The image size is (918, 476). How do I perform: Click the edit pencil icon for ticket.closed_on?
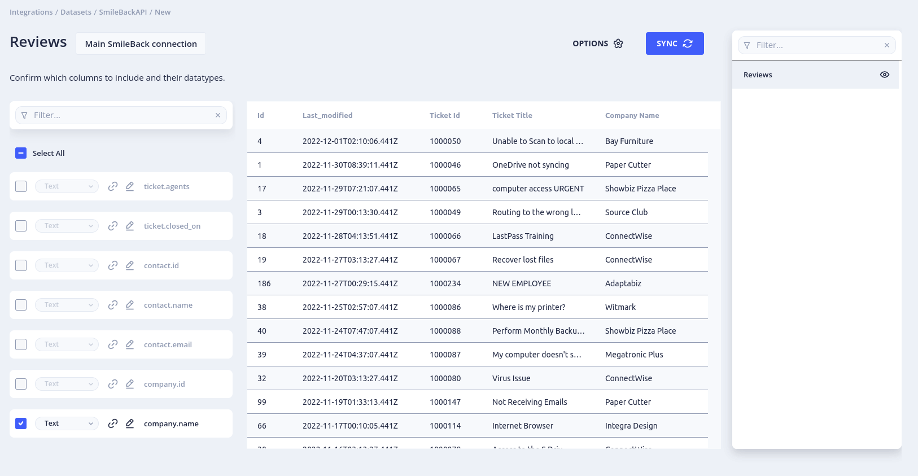(x=130, y=226)
